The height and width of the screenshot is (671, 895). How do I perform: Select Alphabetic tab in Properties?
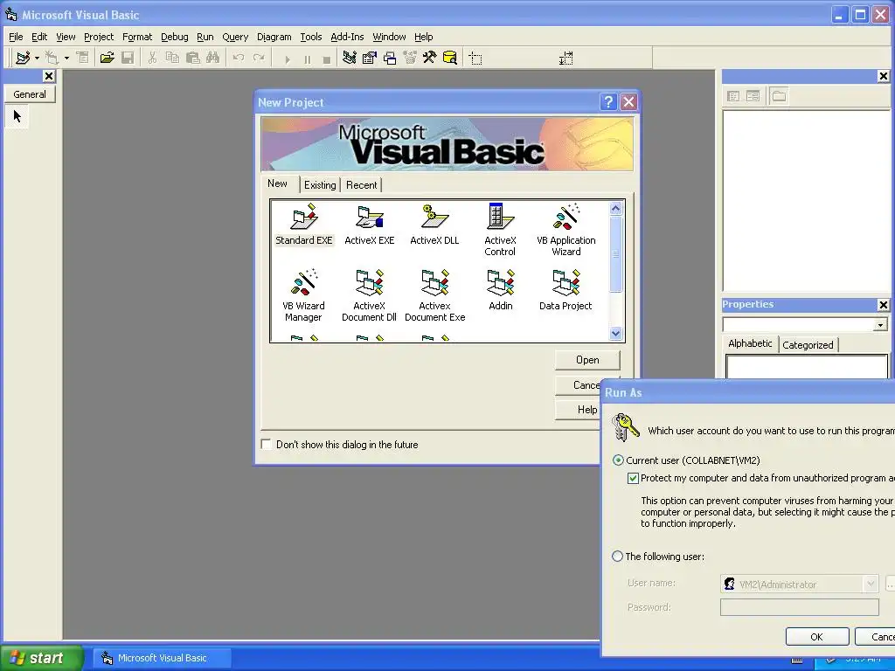(x=750, y=342)
